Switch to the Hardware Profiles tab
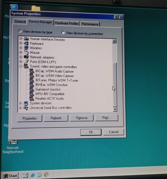This screenshot has width=167, height=179. [x=67, y=23]
